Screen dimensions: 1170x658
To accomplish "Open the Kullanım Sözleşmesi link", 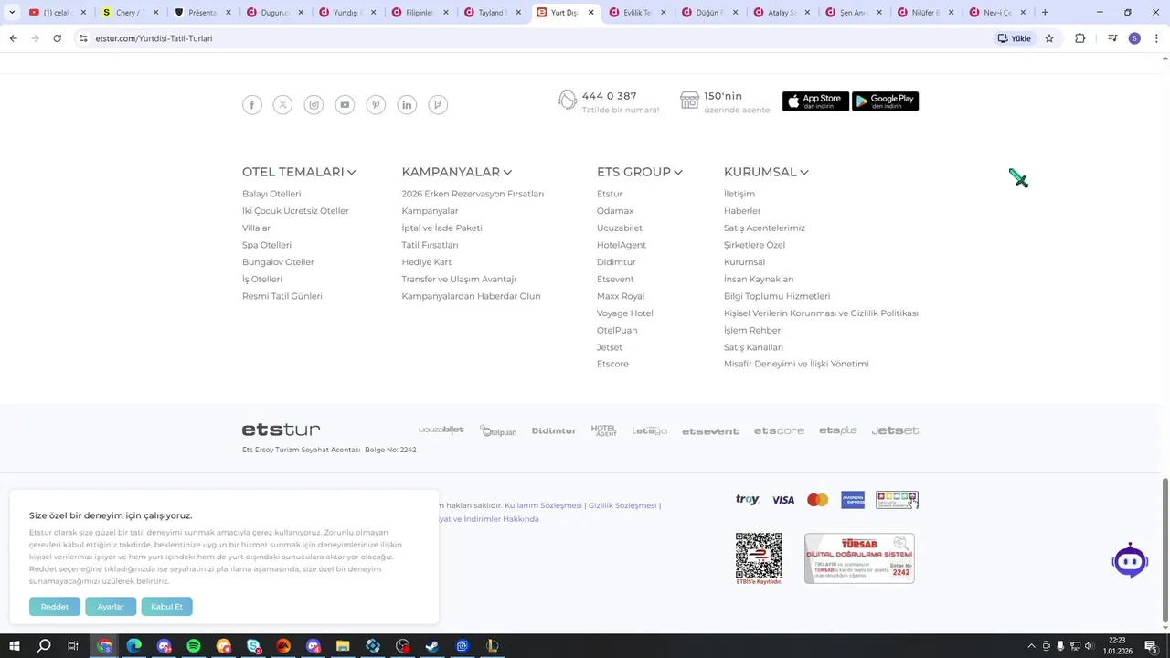I will [543, 505].
